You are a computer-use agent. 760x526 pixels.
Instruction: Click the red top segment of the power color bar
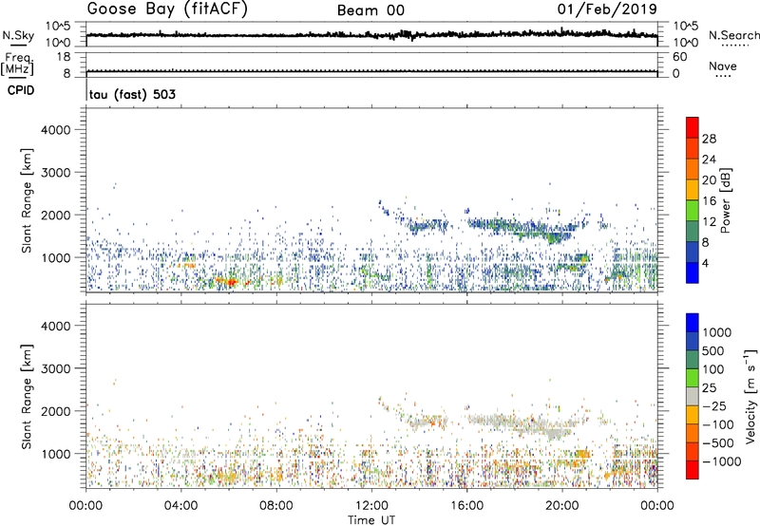[x=693, y=127]
